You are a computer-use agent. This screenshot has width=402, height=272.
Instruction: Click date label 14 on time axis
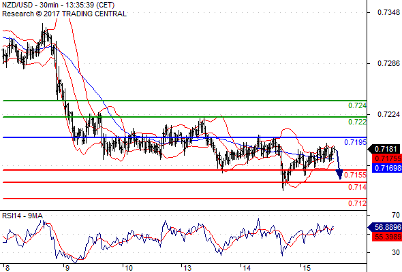247,268
